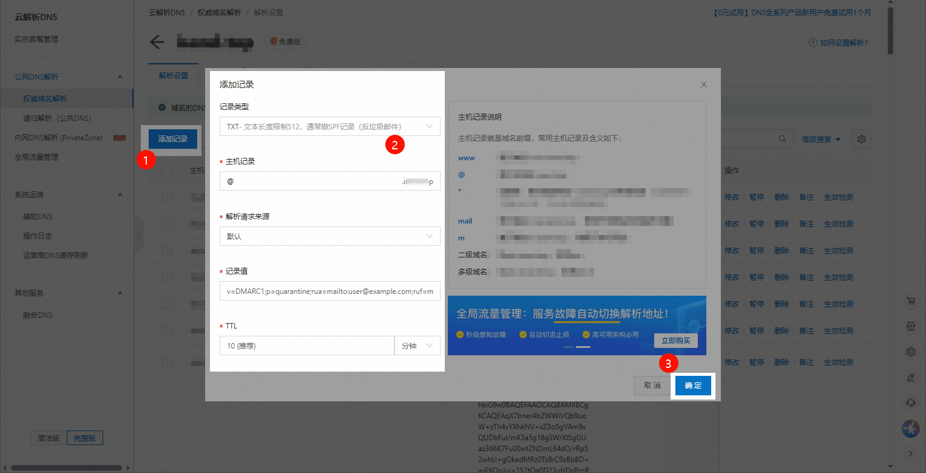
Task: Select the pencil edit icon on right sidebar
Action: [x=911, y=377]
